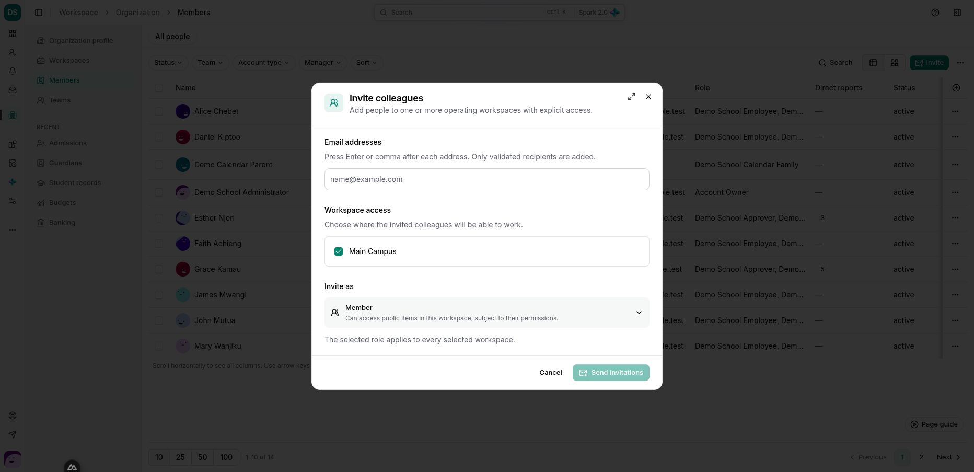974x472 pixels.
Task: Open Admissions recent item
Action: coord(68,143)
